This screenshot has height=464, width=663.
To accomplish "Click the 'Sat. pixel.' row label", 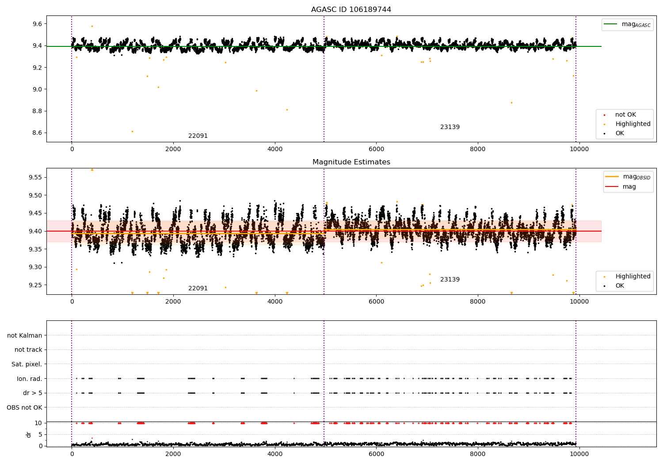I will [27, 364].
